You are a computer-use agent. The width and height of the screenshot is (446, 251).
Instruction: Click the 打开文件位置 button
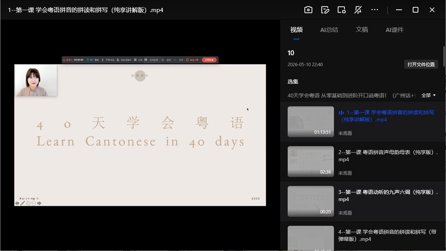[421, 65]
